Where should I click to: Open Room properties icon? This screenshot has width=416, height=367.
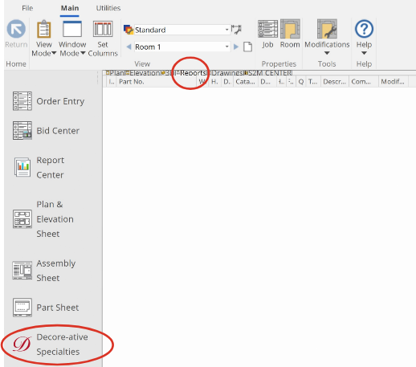coord(290,29)
